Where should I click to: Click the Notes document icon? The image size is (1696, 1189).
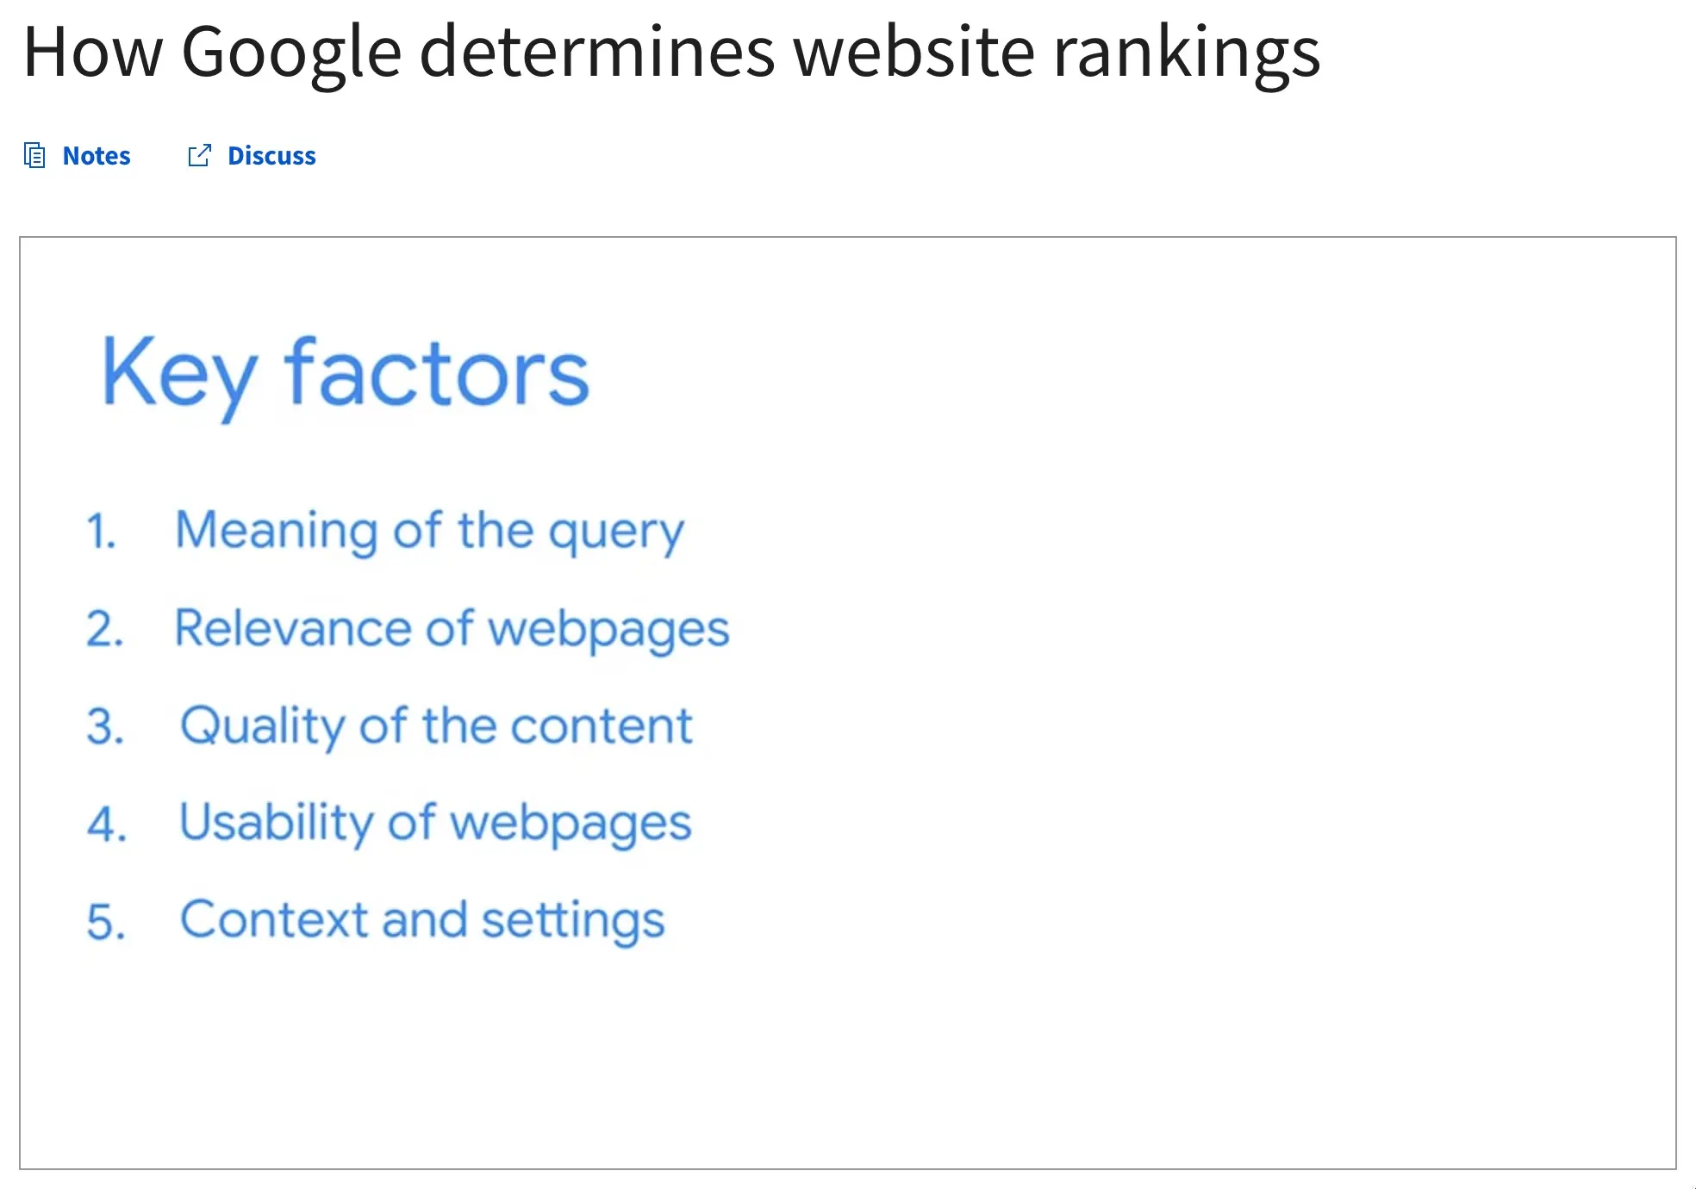click(34, 156)
